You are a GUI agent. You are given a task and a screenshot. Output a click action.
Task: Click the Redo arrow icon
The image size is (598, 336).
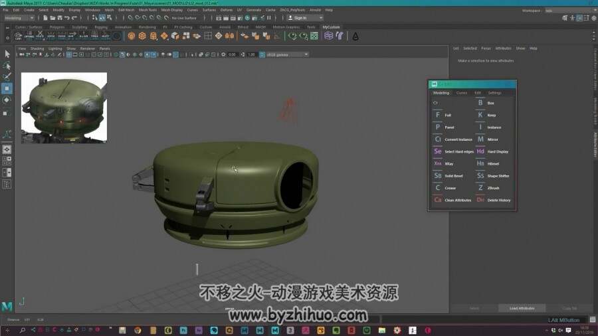click(74, 18)
